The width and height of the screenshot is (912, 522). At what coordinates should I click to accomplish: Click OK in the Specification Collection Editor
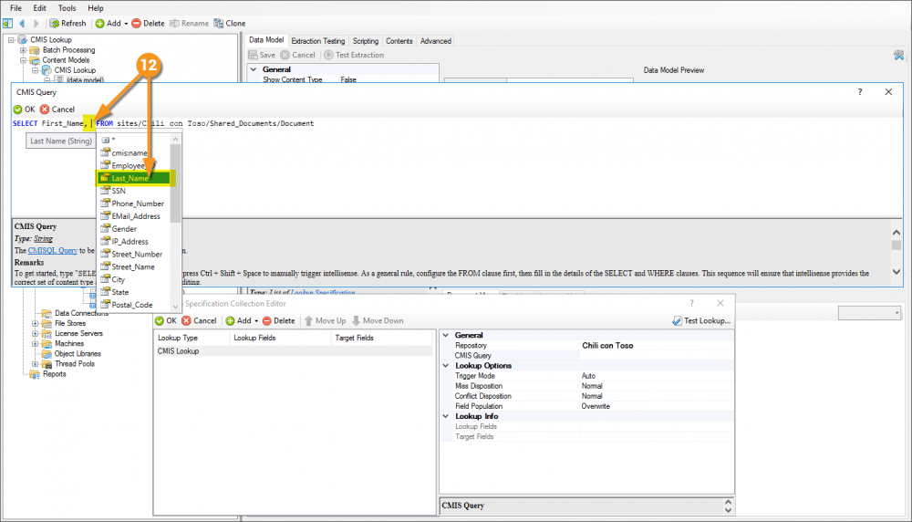point(166,320)
